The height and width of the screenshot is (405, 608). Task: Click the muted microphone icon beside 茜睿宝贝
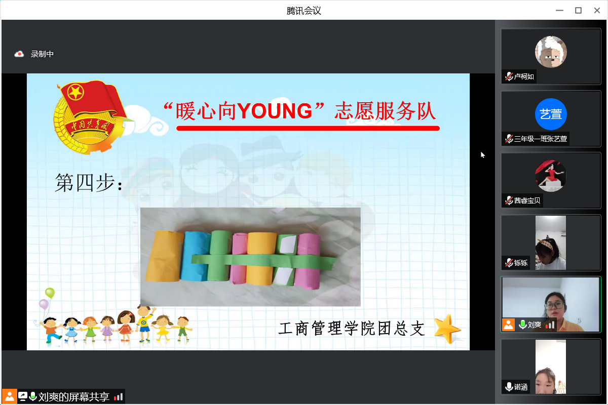click(509, 200)
